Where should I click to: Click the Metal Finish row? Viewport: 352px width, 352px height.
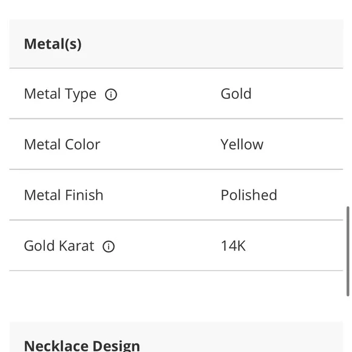point(176,195)
